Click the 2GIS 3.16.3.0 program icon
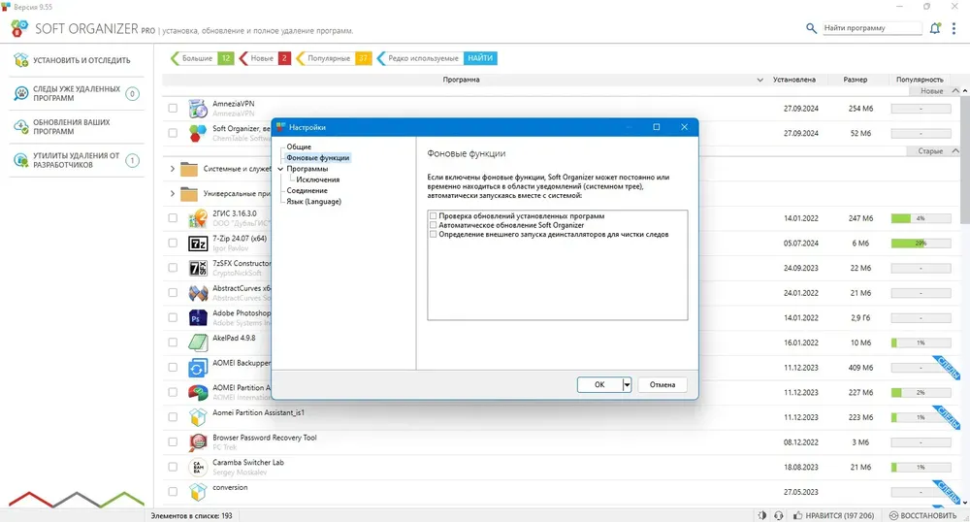Image resolution: width=970 pixels, height=522 pixels. pos(197,218)
